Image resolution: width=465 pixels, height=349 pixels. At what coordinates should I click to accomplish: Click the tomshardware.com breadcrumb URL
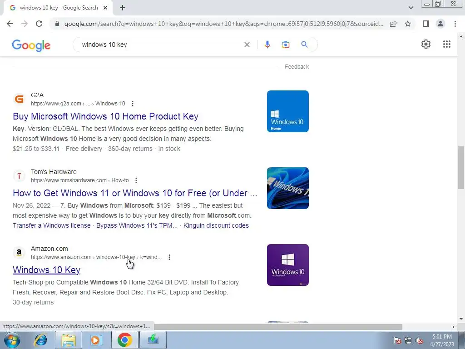[x=80, y=180]
